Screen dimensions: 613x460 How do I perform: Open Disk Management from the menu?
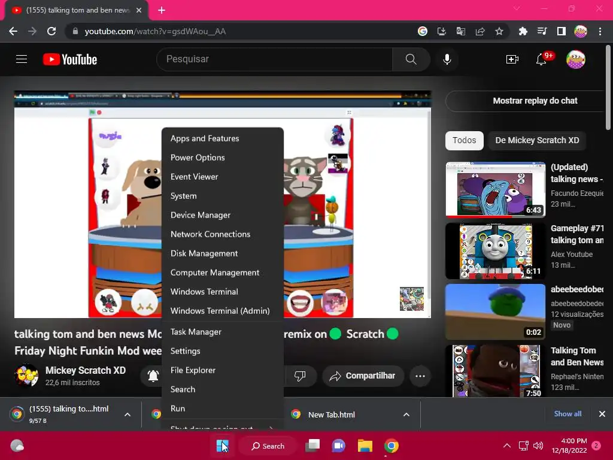pos(223,253)
